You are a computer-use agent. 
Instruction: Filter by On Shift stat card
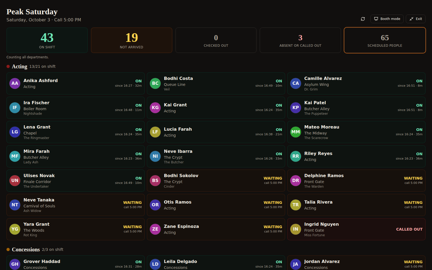click(47, 40)
